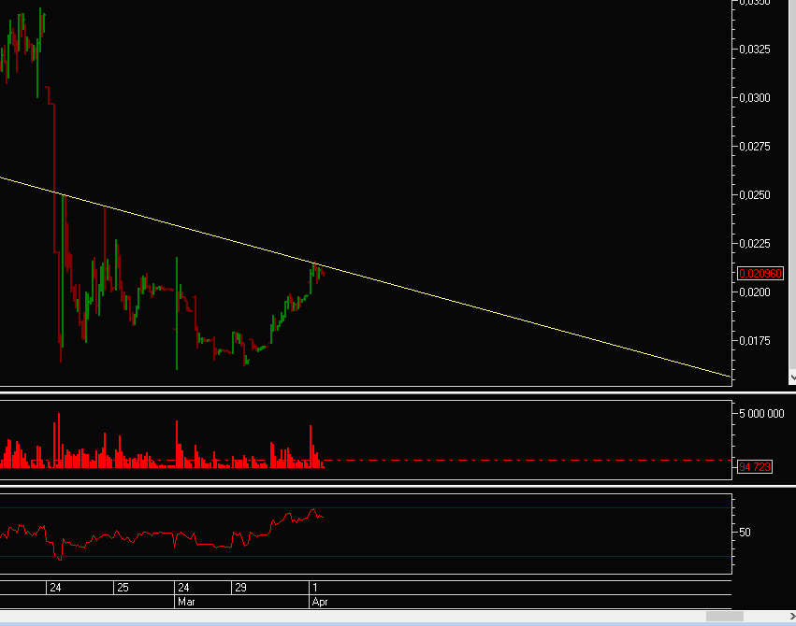
Task: Click the 0,0250 price axis label
Action: click(x=754, y=195)
